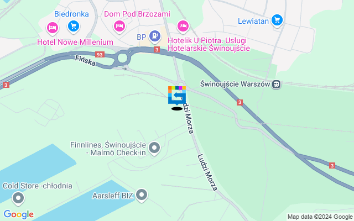Click the route 93 road shield

(x=100, y=55)
